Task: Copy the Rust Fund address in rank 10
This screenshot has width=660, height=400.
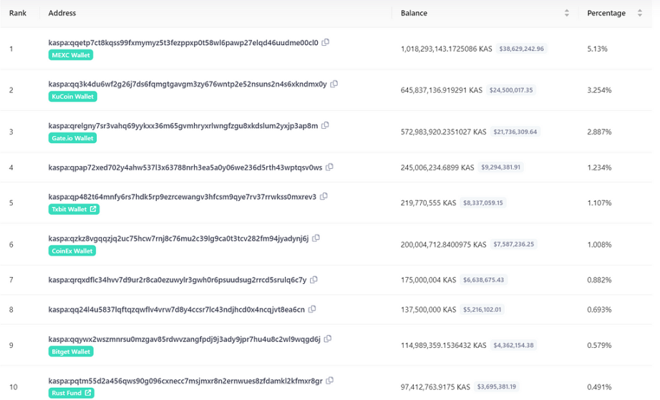Action: coord(329,381)
